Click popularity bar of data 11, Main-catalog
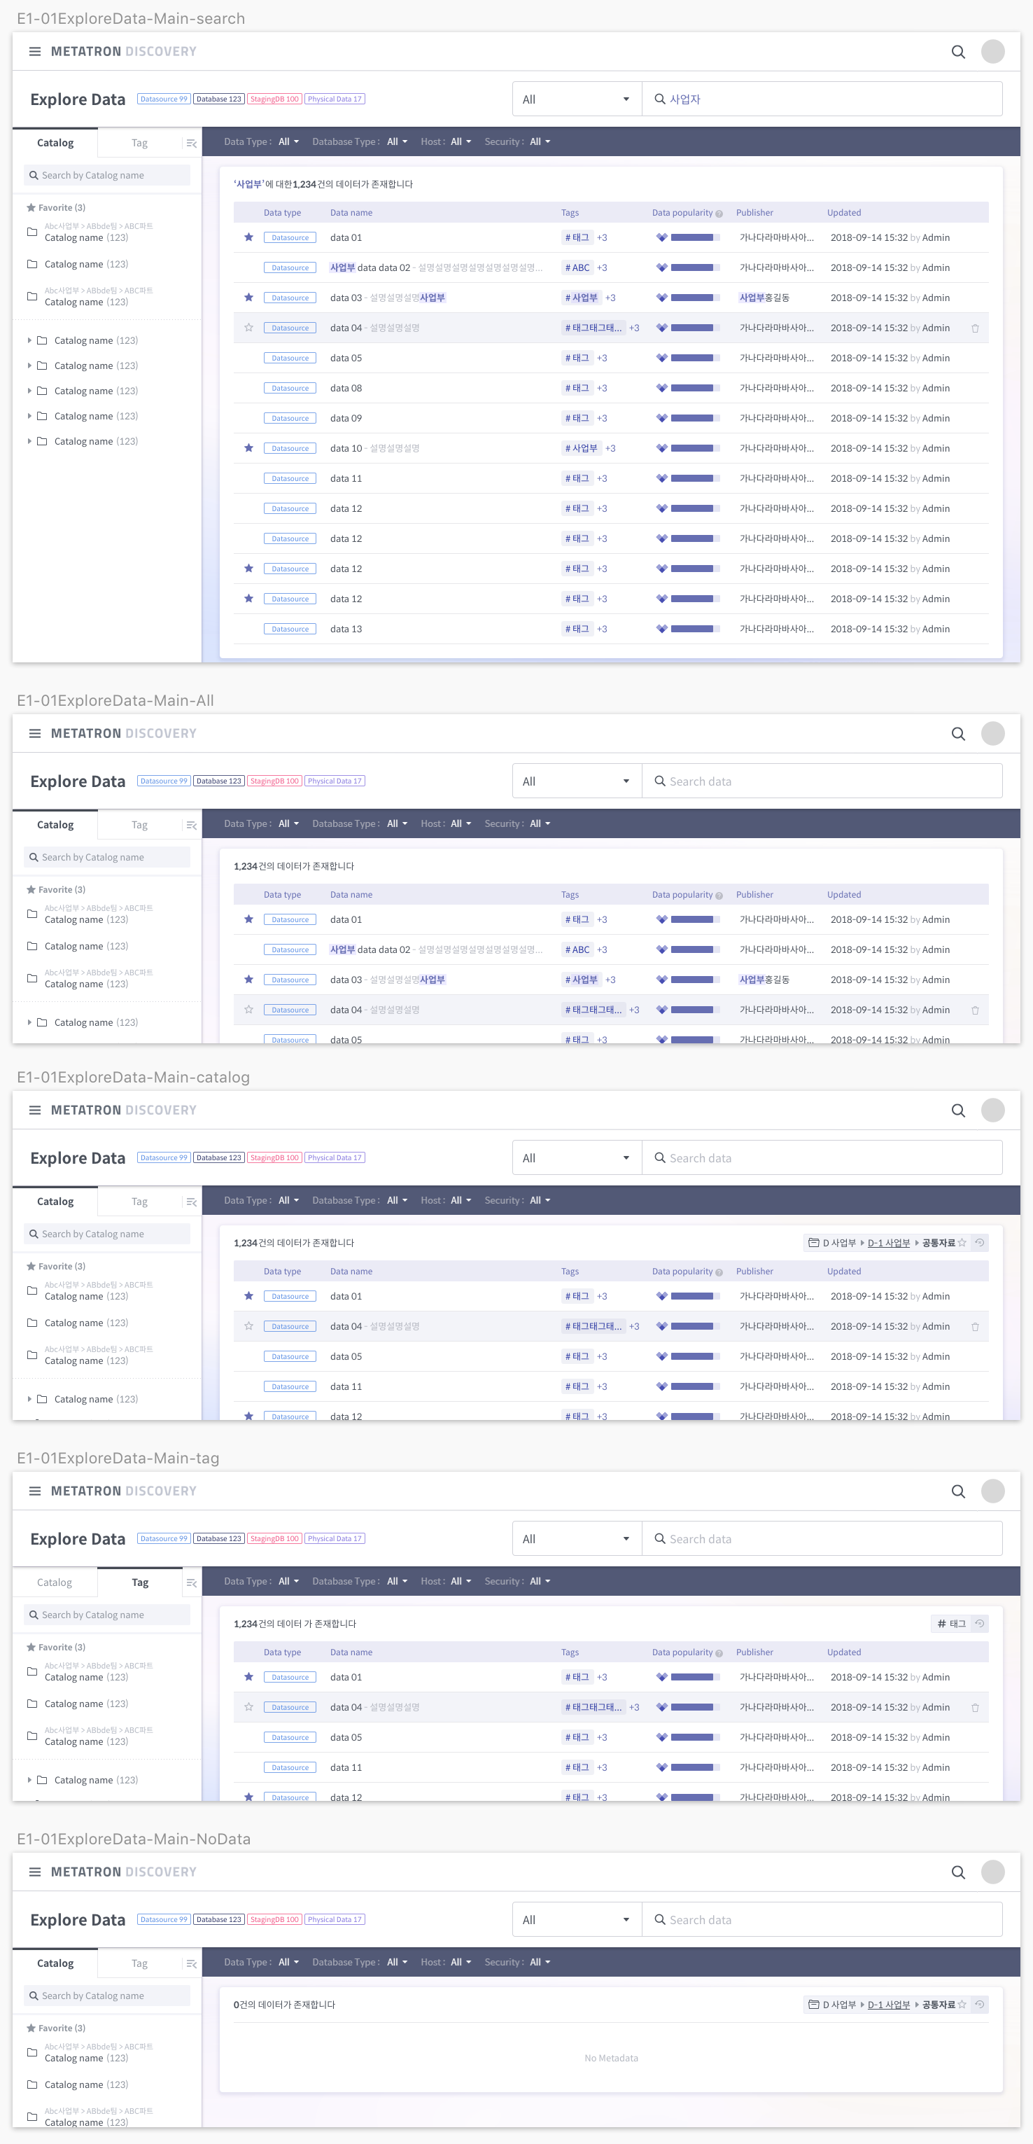This screenshot has height=2144, width=1033. click(x=694, y=1386)
